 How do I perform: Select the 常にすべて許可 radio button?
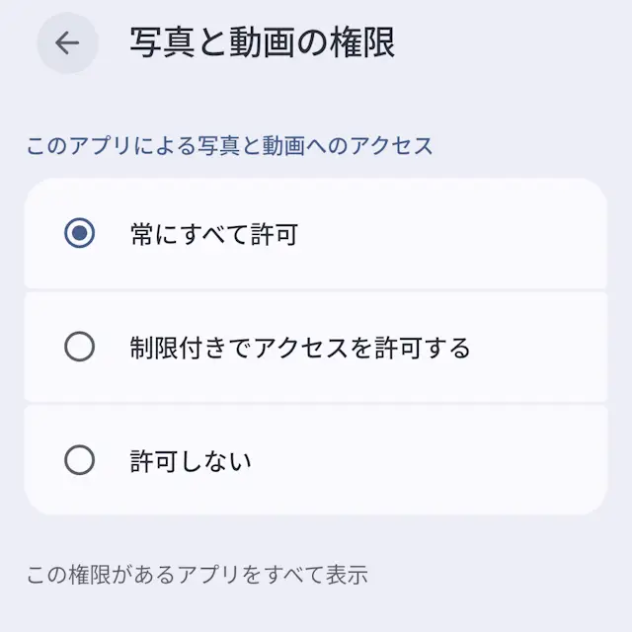[x=79, y=234]
